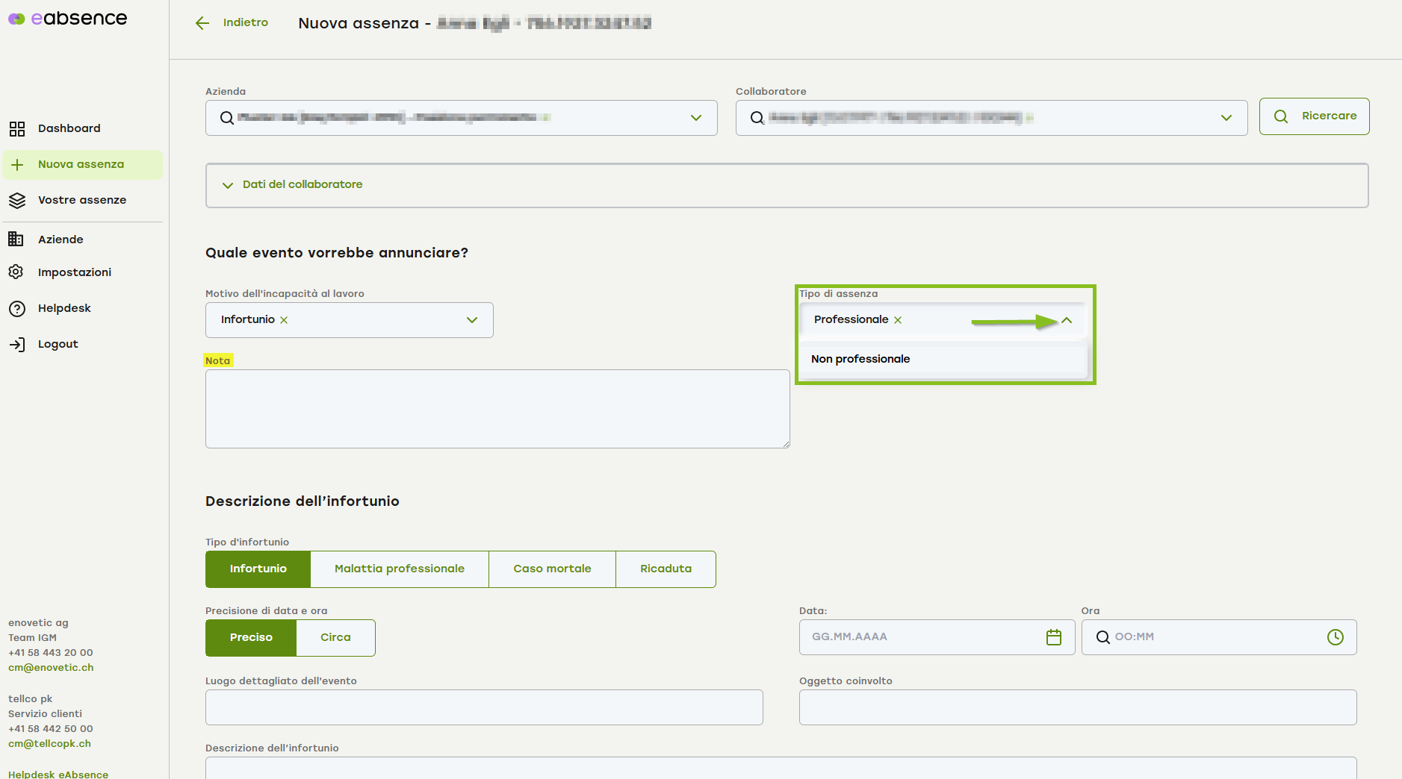This screenshot has height=779, width=1402.
Task: Open the Azienda dropdown
Action: tap(695, 118)
